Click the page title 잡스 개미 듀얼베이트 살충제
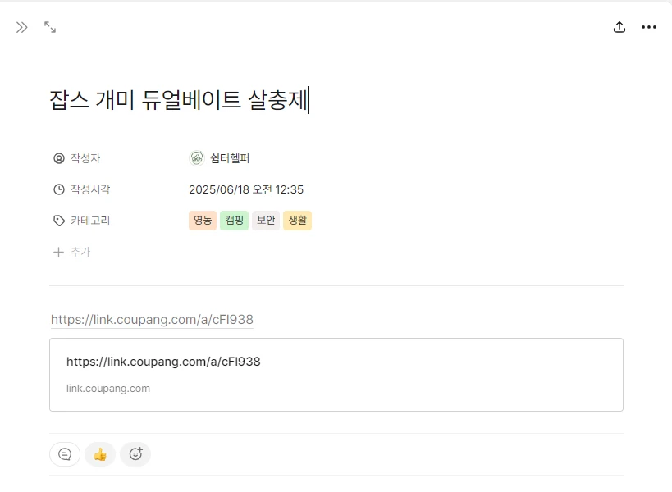 179,100
